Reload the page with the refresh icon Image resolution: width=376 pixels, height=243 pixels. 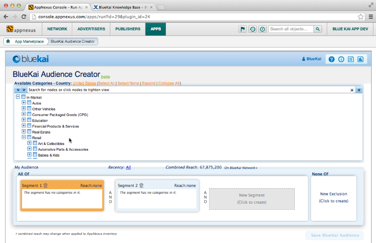coord(24,17)
